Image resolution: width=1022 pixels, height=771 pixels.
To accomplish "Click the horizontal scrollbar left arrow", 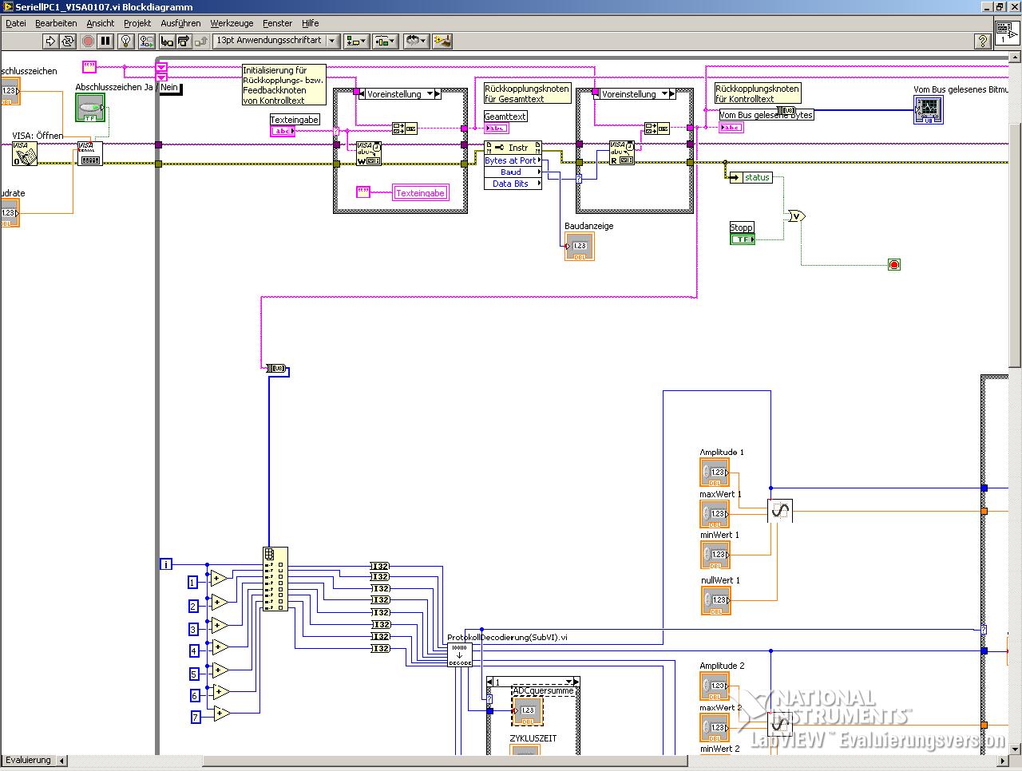I will point(61,761).
